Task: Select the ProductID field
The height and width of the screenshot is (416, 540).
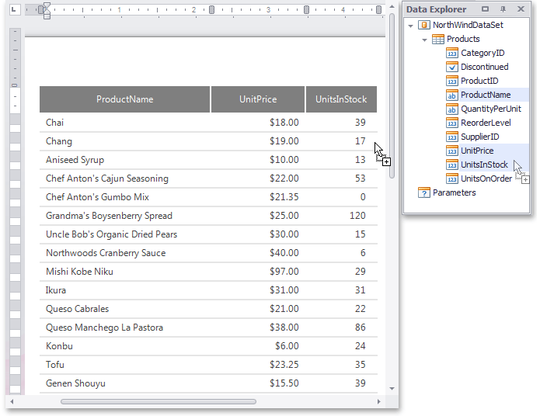Action: tap(479, 81)
